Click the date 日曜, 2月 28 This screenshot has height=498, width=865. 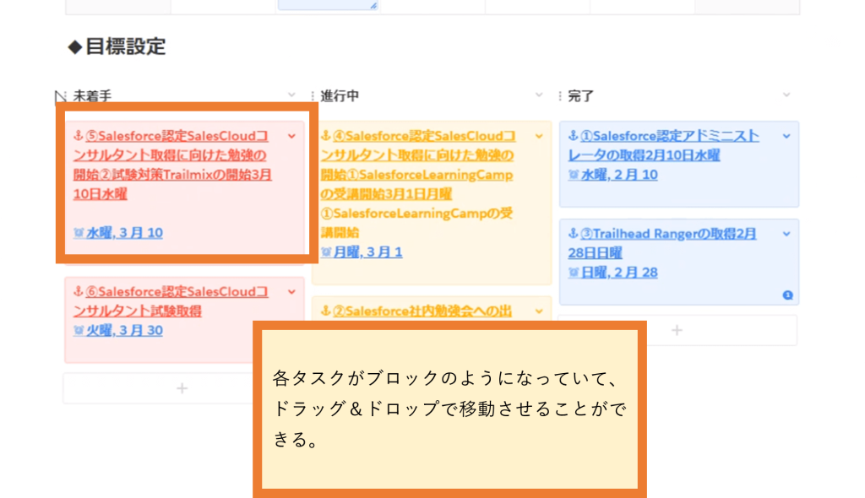click(x=619, y=273)
